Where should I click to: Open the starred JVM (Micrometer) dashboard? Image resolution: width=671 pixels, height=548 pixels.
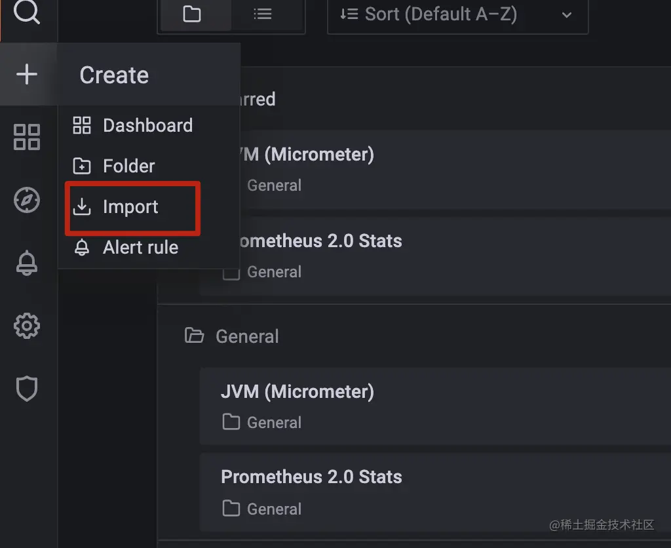[436, 169]
